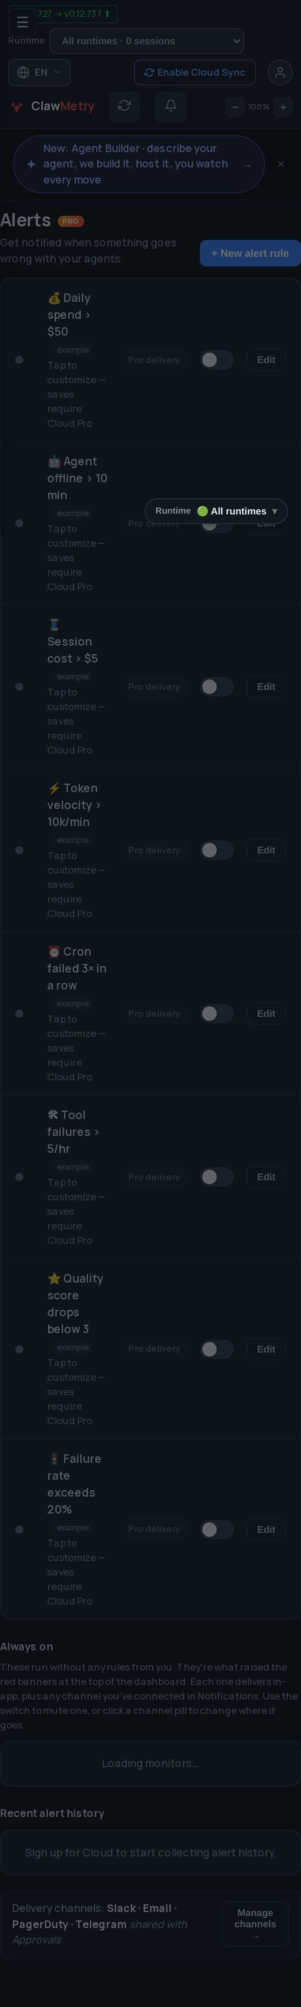Screen dimensions: 301x2007
Task: Toggle the Daily spend > $50 alert
Action: [217, 360]
